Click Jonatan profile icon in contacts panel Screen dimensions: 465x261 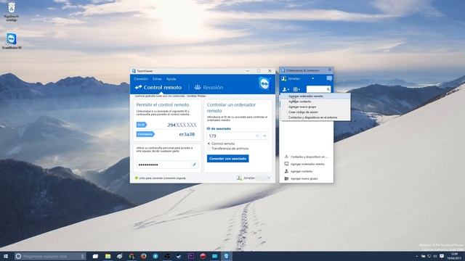tap(284, 78)
